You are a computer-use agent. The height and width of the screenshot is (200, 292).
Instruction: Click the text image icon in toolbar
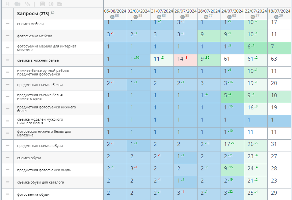click(60, 4)
